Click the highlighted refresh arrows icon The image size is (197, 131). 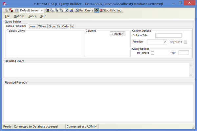[97, 10]
